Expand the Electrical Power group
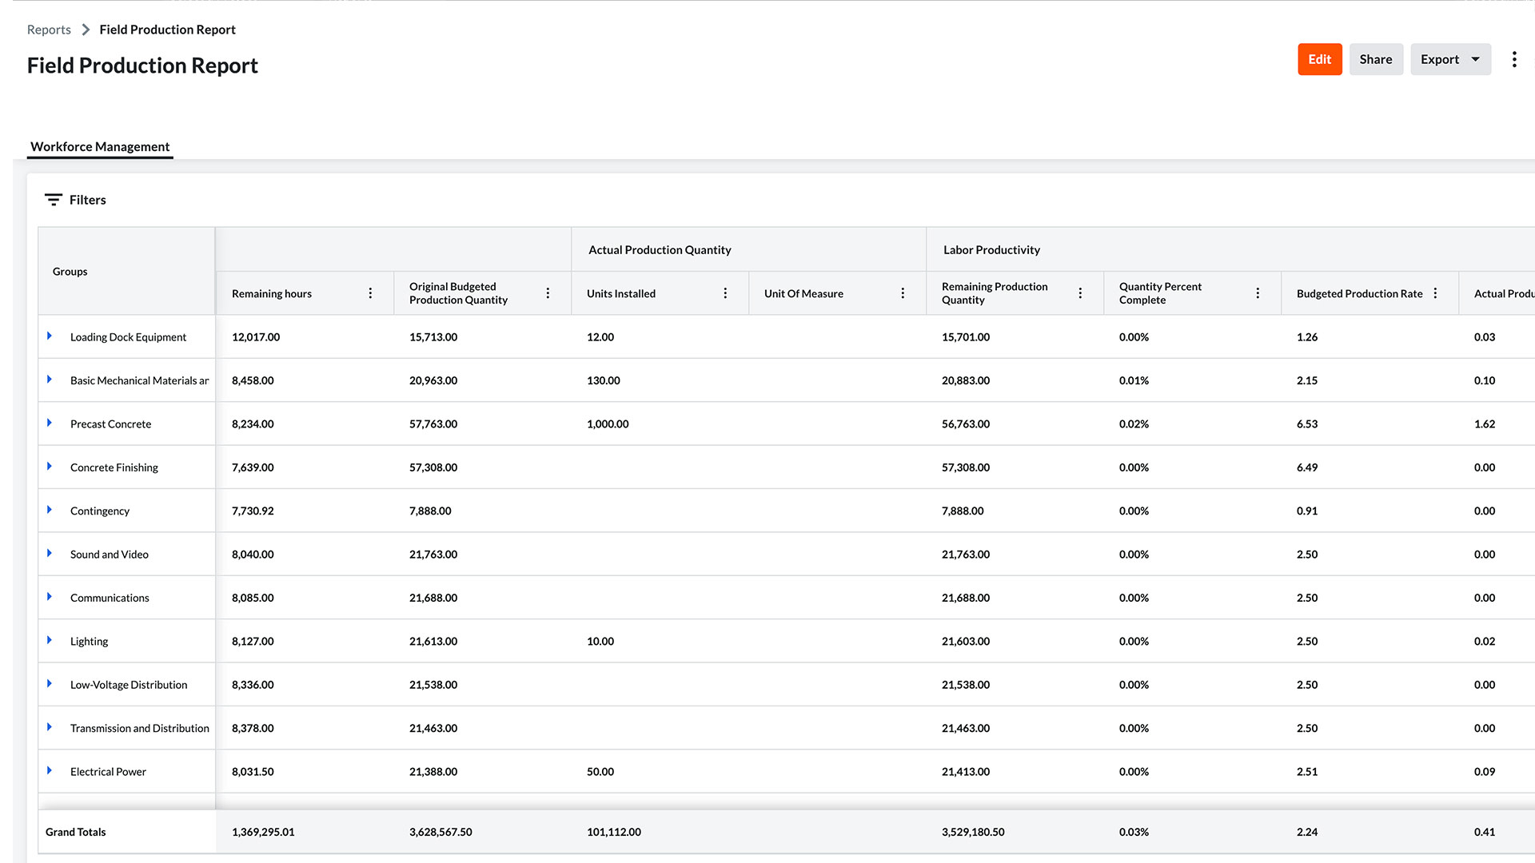This screenshot has height=863, width=1535. click(49, 771)
